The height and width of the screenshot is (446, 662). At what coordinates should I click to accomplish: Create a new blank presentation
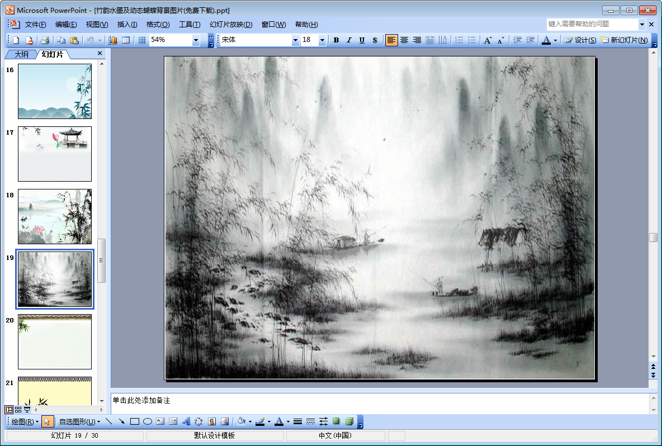coord(16,40)
